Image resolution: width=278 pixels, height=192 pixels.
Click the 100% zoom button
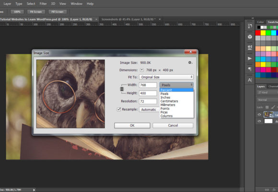(17, 12)
